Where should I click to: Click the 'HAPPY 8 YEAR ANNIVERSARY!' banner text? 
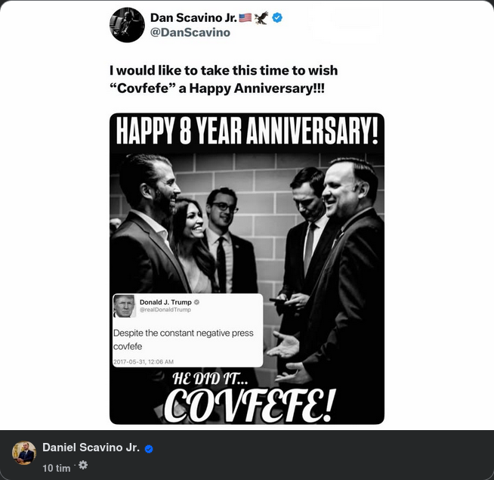(x=247, y=132)
